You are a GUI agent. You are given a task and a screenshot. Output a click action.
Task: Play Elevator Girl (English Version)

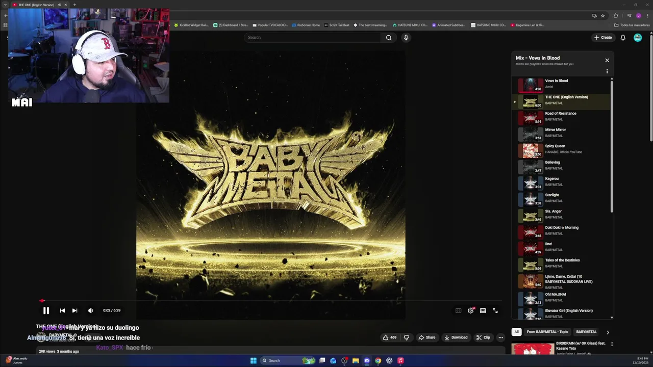click(x=561, y=314)
